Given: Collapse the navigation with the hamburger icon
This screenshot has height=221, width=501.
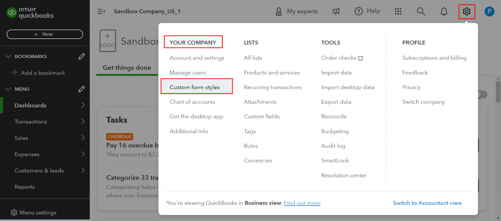Looking at the screenshot, I should (x=101, y=12).
